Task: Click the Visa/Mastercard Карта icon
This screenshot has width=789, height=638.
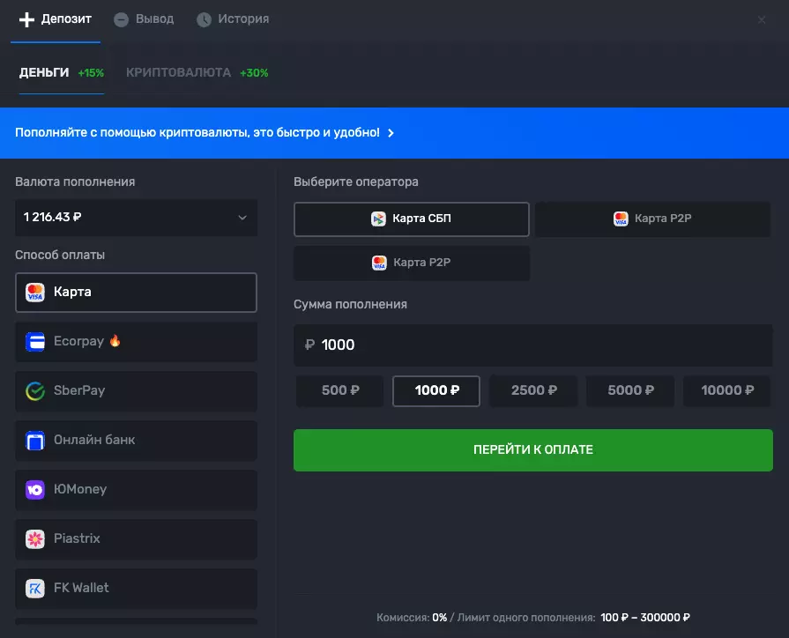Action: click(35, 293)
